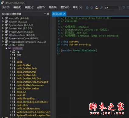
Task: Select the dnlib.Threading.Collections namespace
Action: pyautogui.click(x=32, y=102)
